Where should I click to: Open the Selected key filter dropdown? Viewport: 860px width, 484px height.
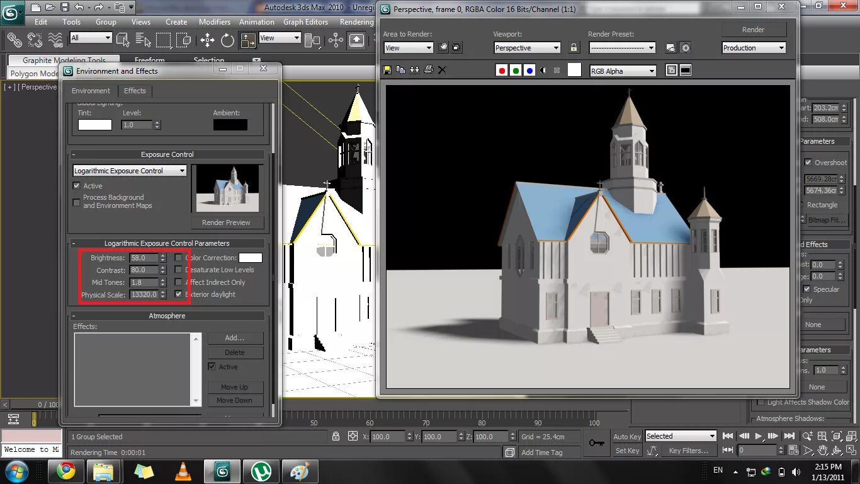(681, 436)
